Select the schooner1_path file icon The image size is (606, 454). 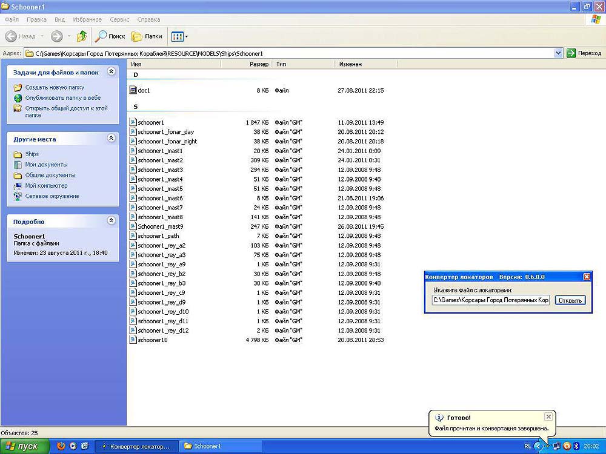coord(133,236)
